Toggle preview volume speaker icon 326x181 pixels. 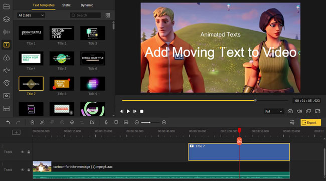(x=299, y=111)
